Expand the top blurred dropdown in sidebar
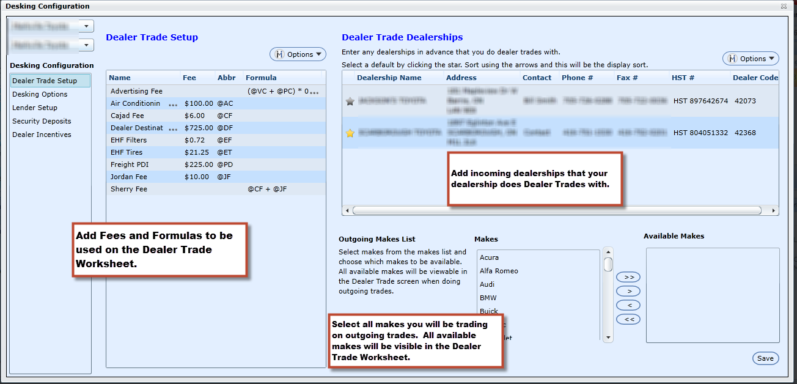 pyautogui.click(x=87, y=26)
